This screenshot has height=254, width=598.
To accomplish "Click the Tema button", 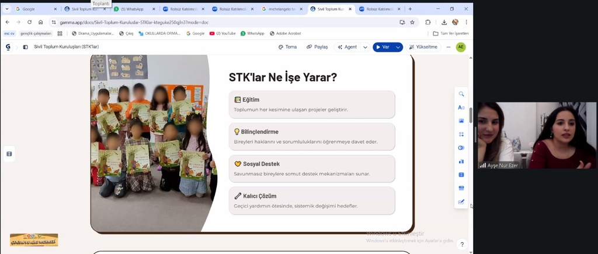I will [288, 47].
